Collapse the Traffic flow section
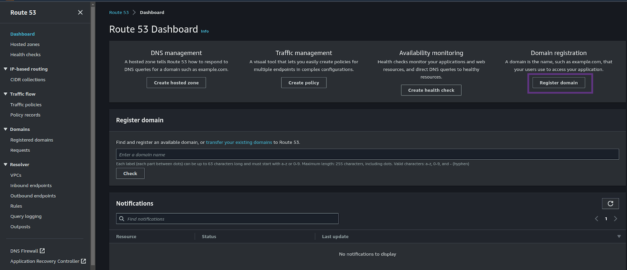The width and height of the screenshot is (627, 270). [5, 94]
